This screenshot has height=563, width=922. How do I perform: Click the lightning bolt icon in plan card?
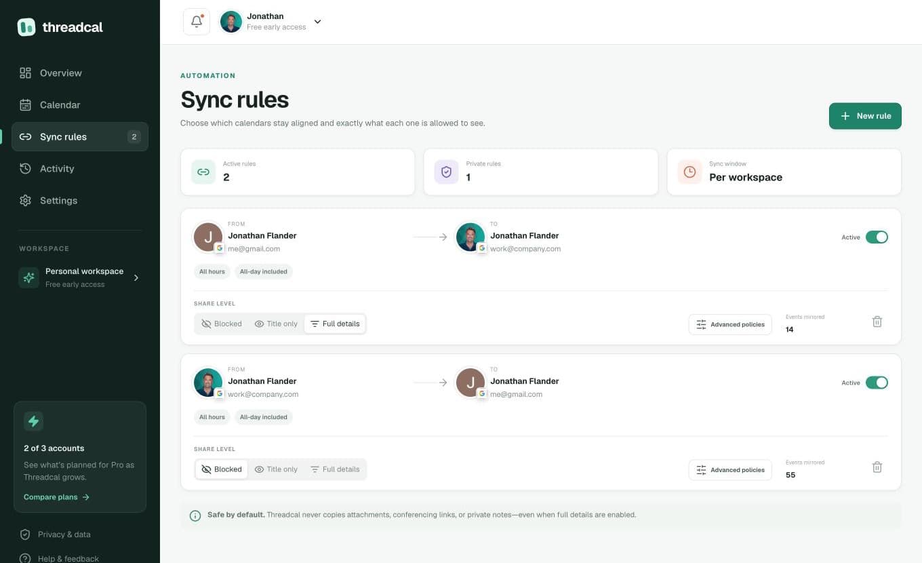pyautogui.click(x=33, y=421)
